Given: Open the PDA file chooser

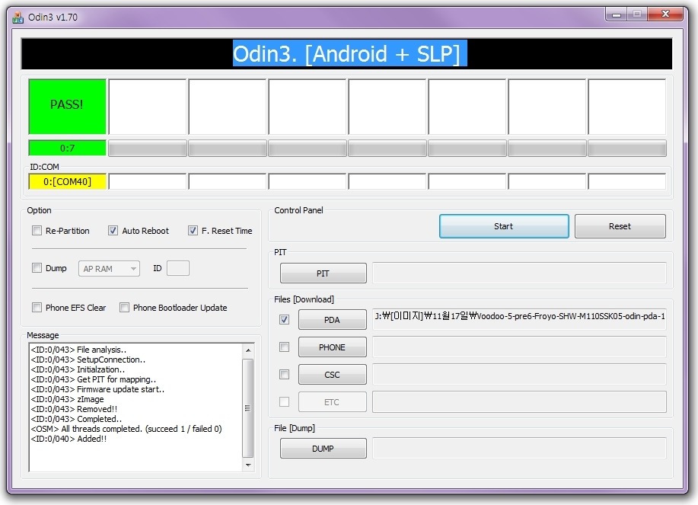Looking at the screenshot, I should tap(333, 320).
